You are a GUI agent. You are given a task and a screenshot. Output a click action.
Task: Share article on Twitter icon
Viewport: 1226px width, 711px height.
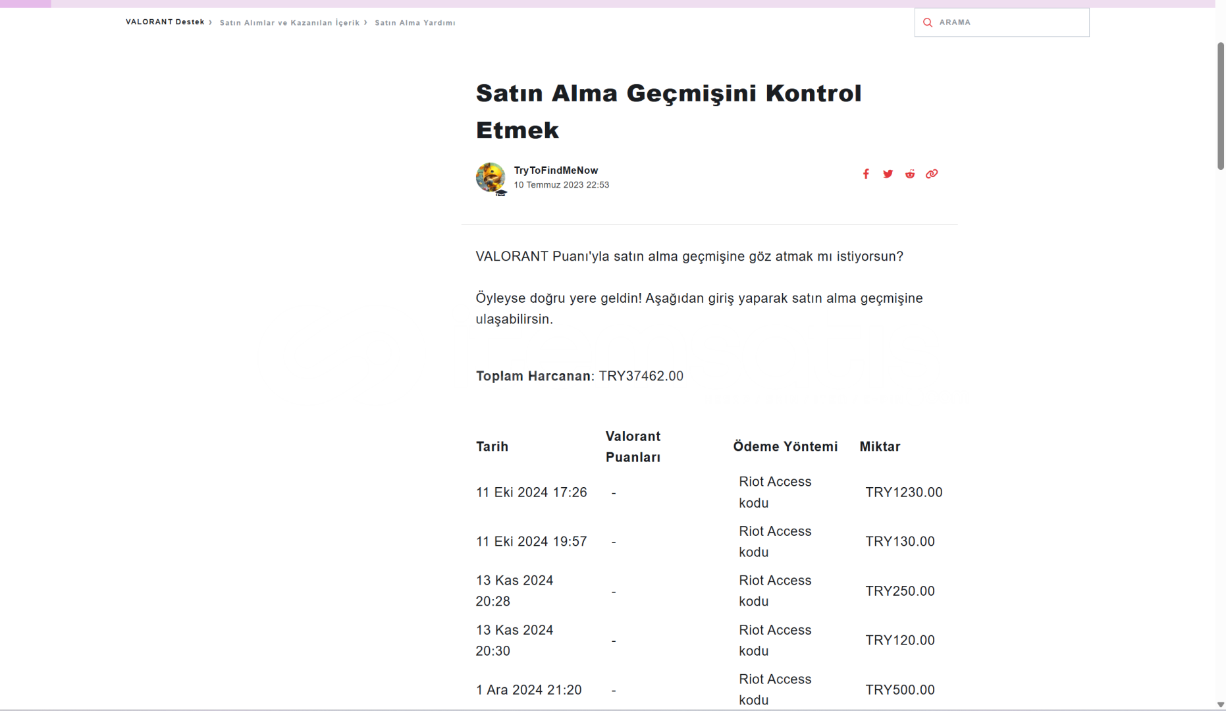point(888,174)
